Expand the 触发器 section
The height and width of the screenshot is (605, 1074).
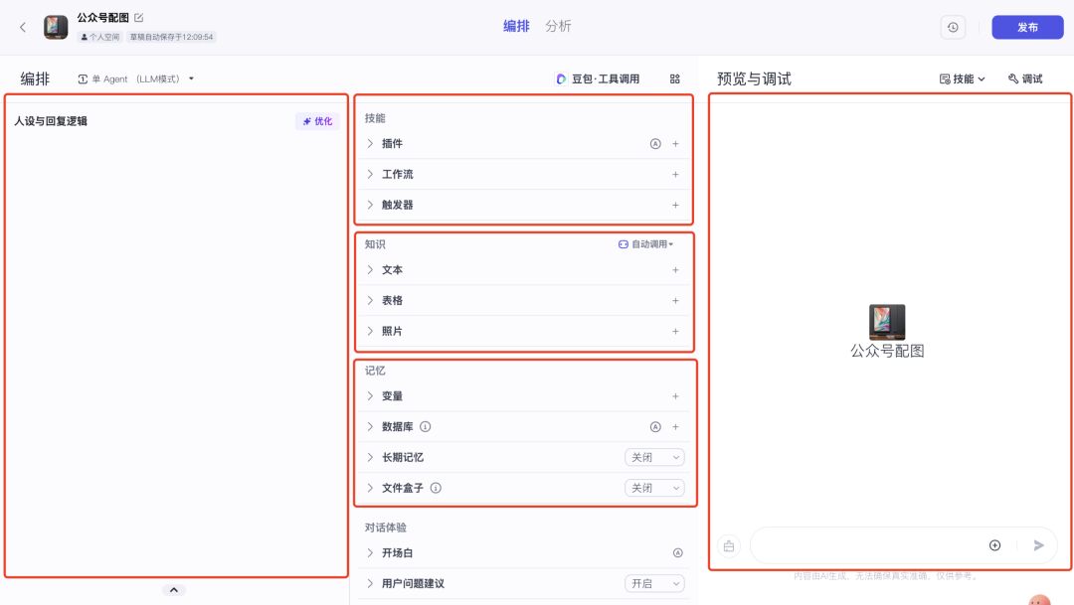(x=370, y=206)
